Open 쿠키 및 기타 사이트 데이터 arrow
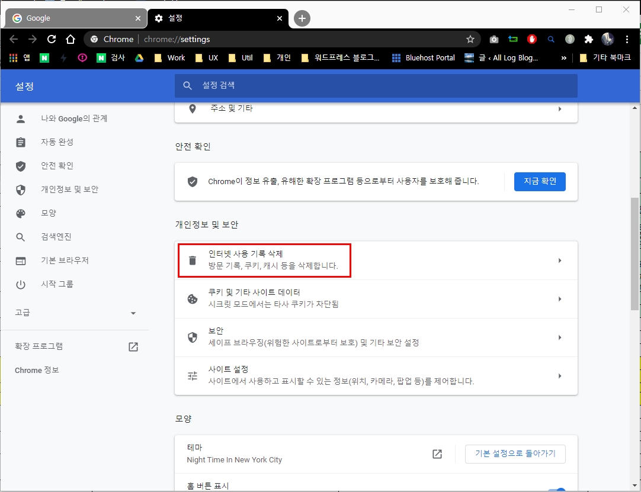Screen dimensions: 641x492 click(560, 299)
